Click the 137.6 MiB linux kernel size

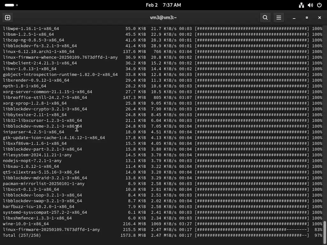[x=134, y=51]
